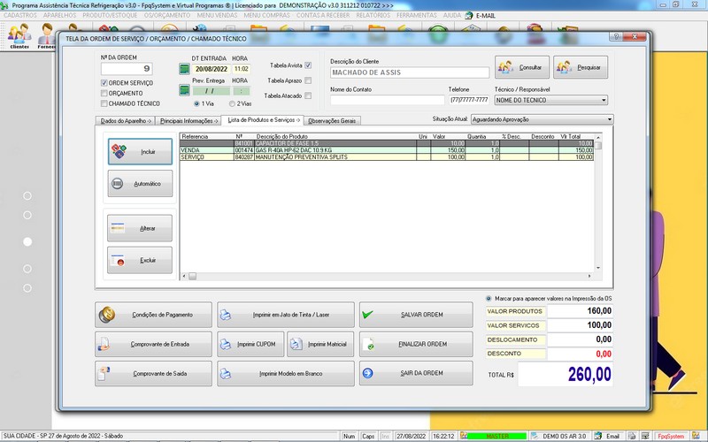The height and width of the screenshot is (442, 708).
Task: Click the DT ENTRADA date field
Action: pos(212,69)
